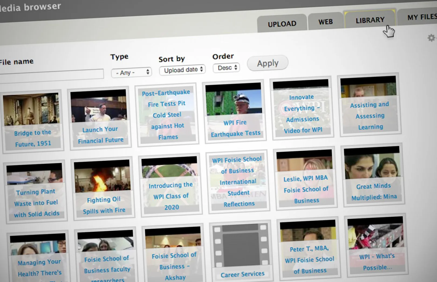Select Introducing the WPI Class of 2020
The width and height of the screenshot is (437, 282).
[x=171, y=185]
